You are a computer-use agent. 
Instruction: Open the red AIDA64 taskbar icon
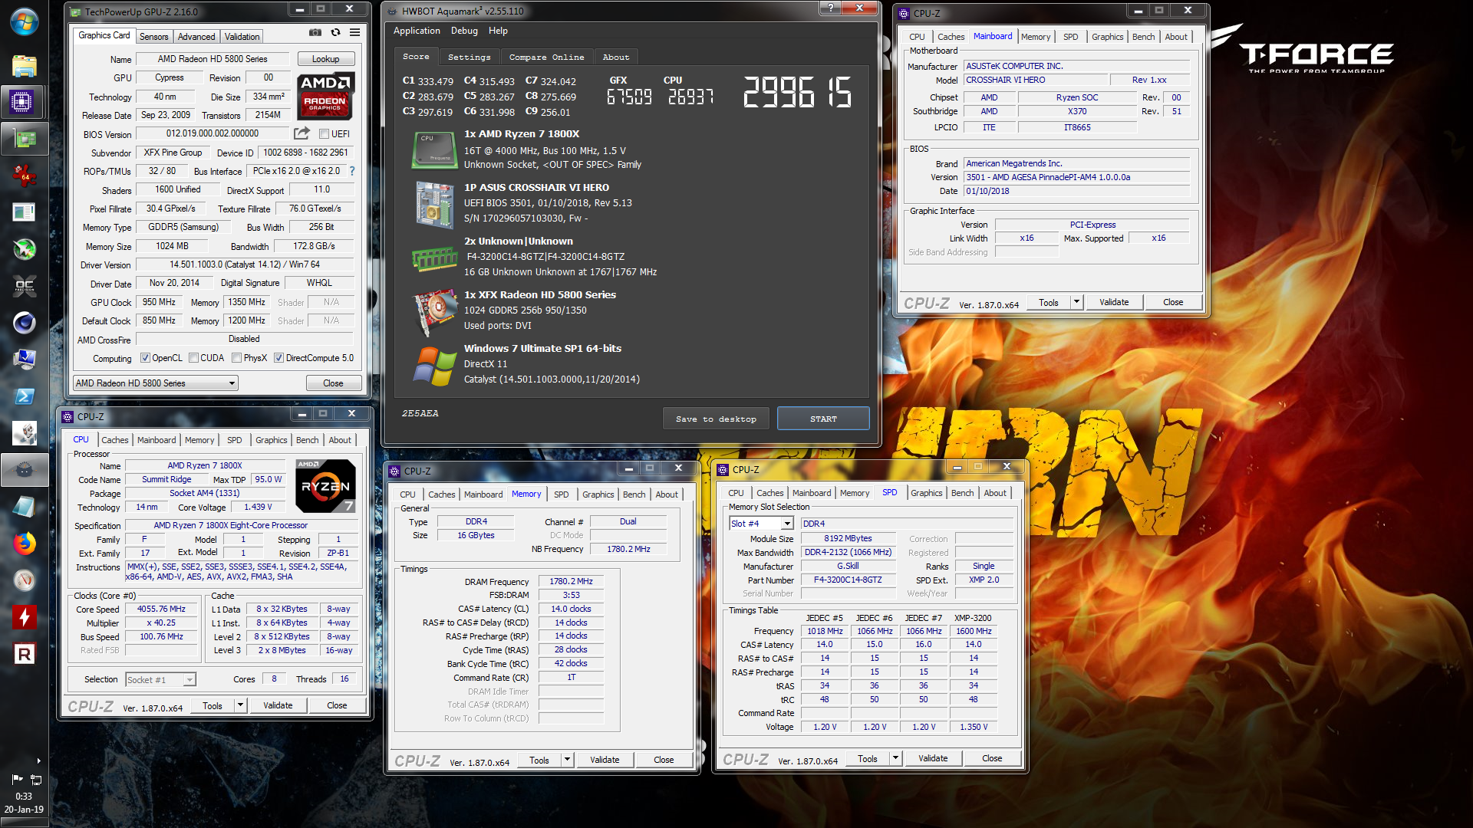pyautogui.click(x=25, y=176)
